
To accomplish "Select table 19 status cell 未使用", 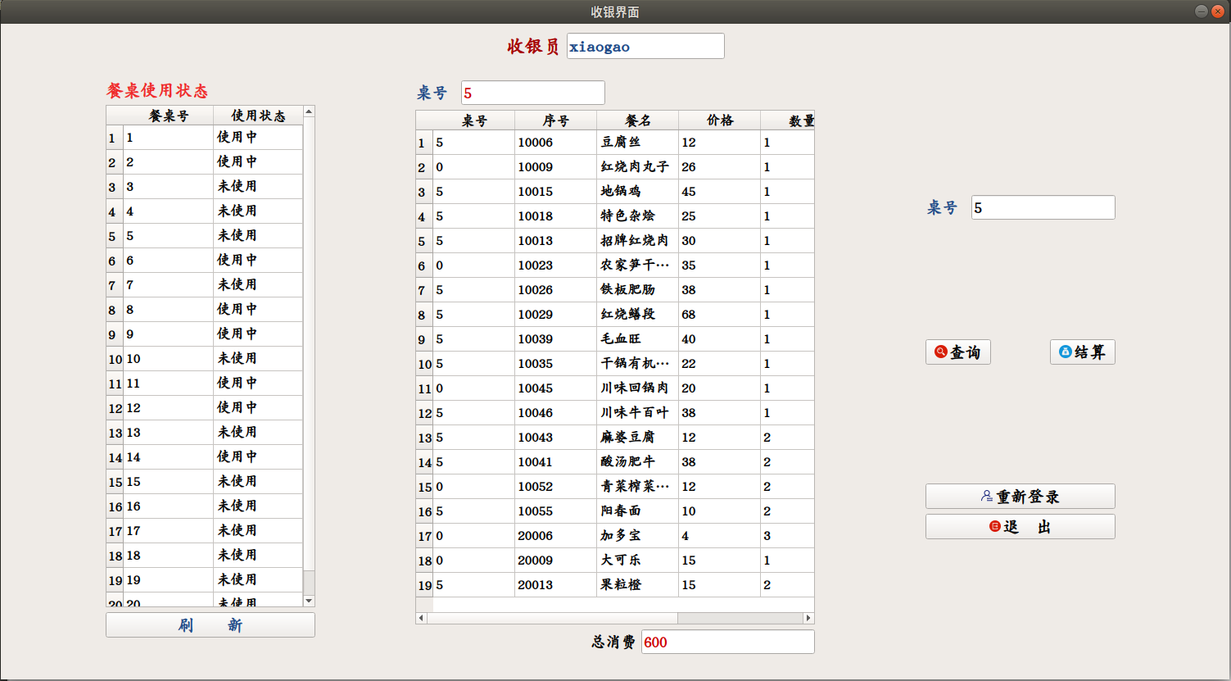I will (x=258, y=580).
